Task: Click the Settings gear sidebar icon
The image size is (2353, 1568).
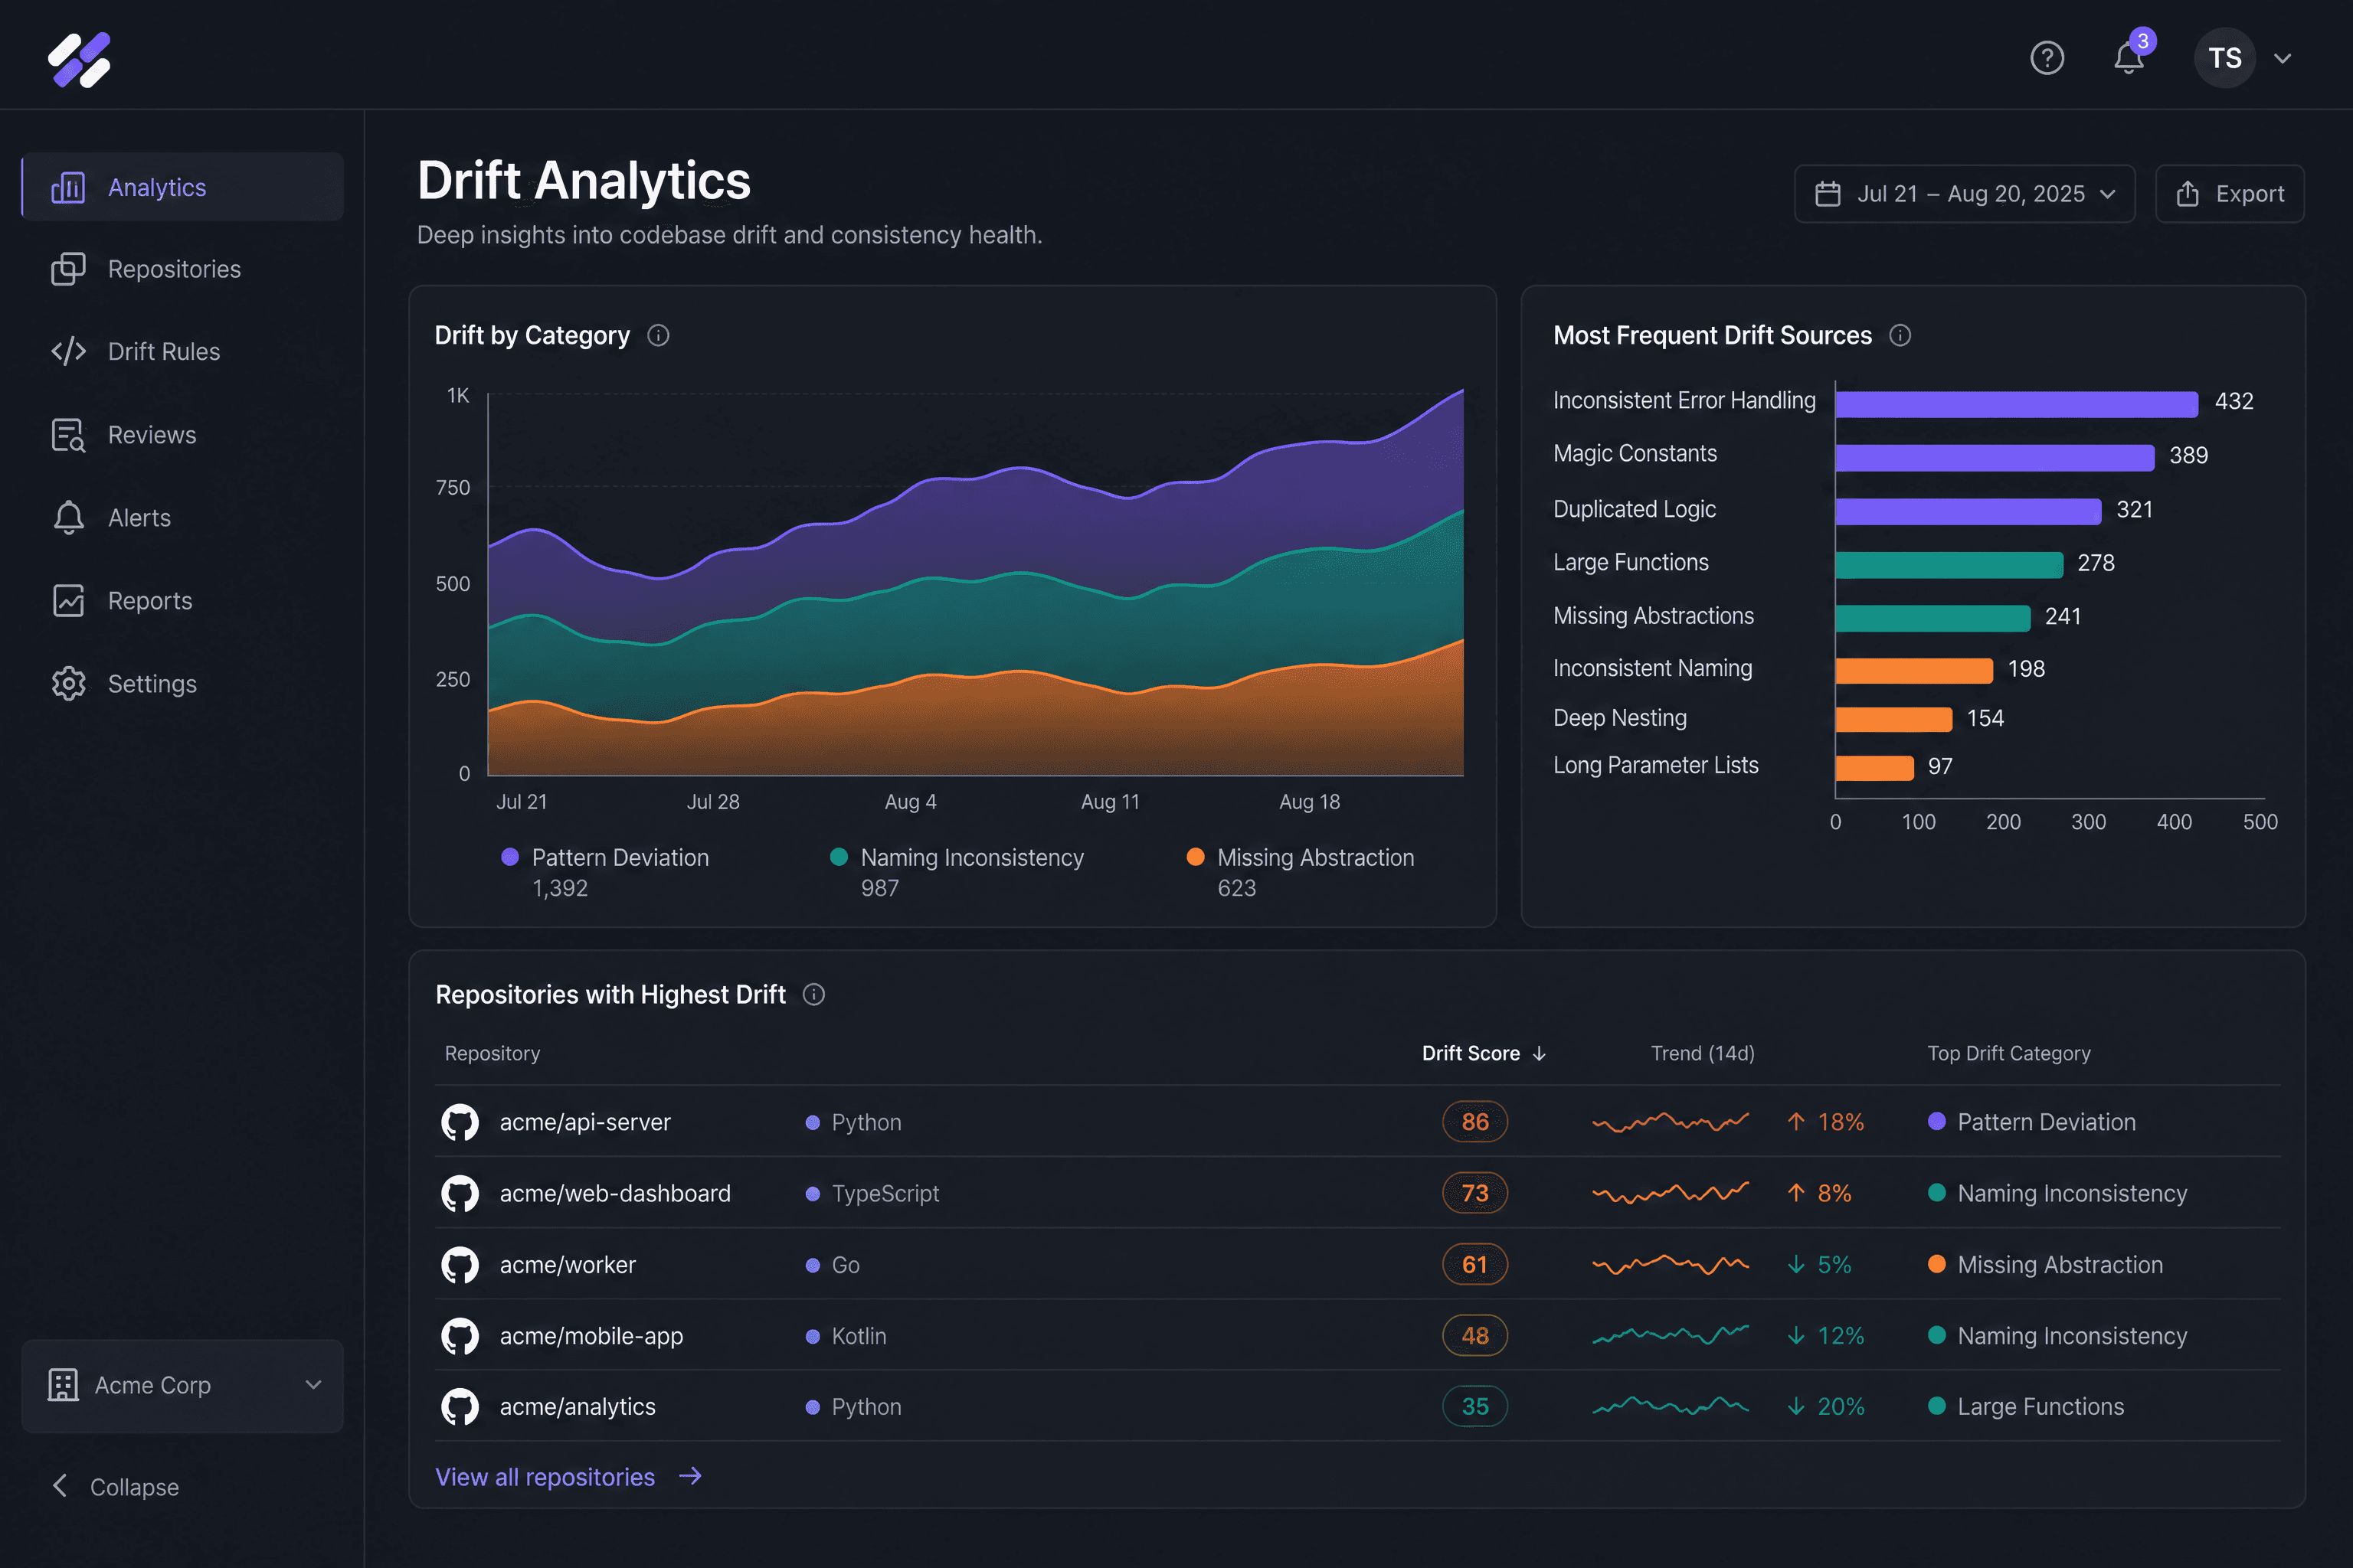Action: point(68,683)
